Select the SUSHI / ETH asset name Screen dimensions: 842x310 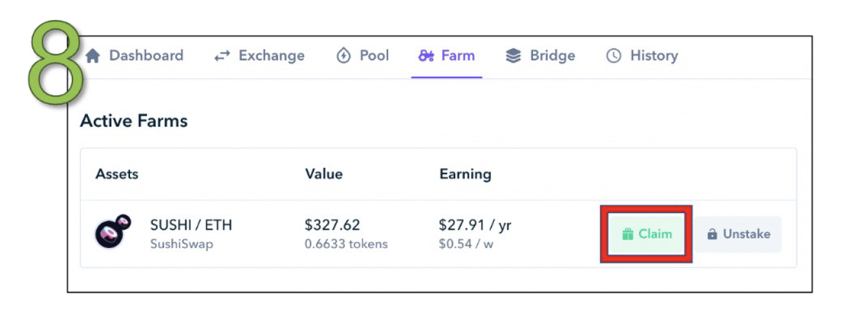pos(191,225)
